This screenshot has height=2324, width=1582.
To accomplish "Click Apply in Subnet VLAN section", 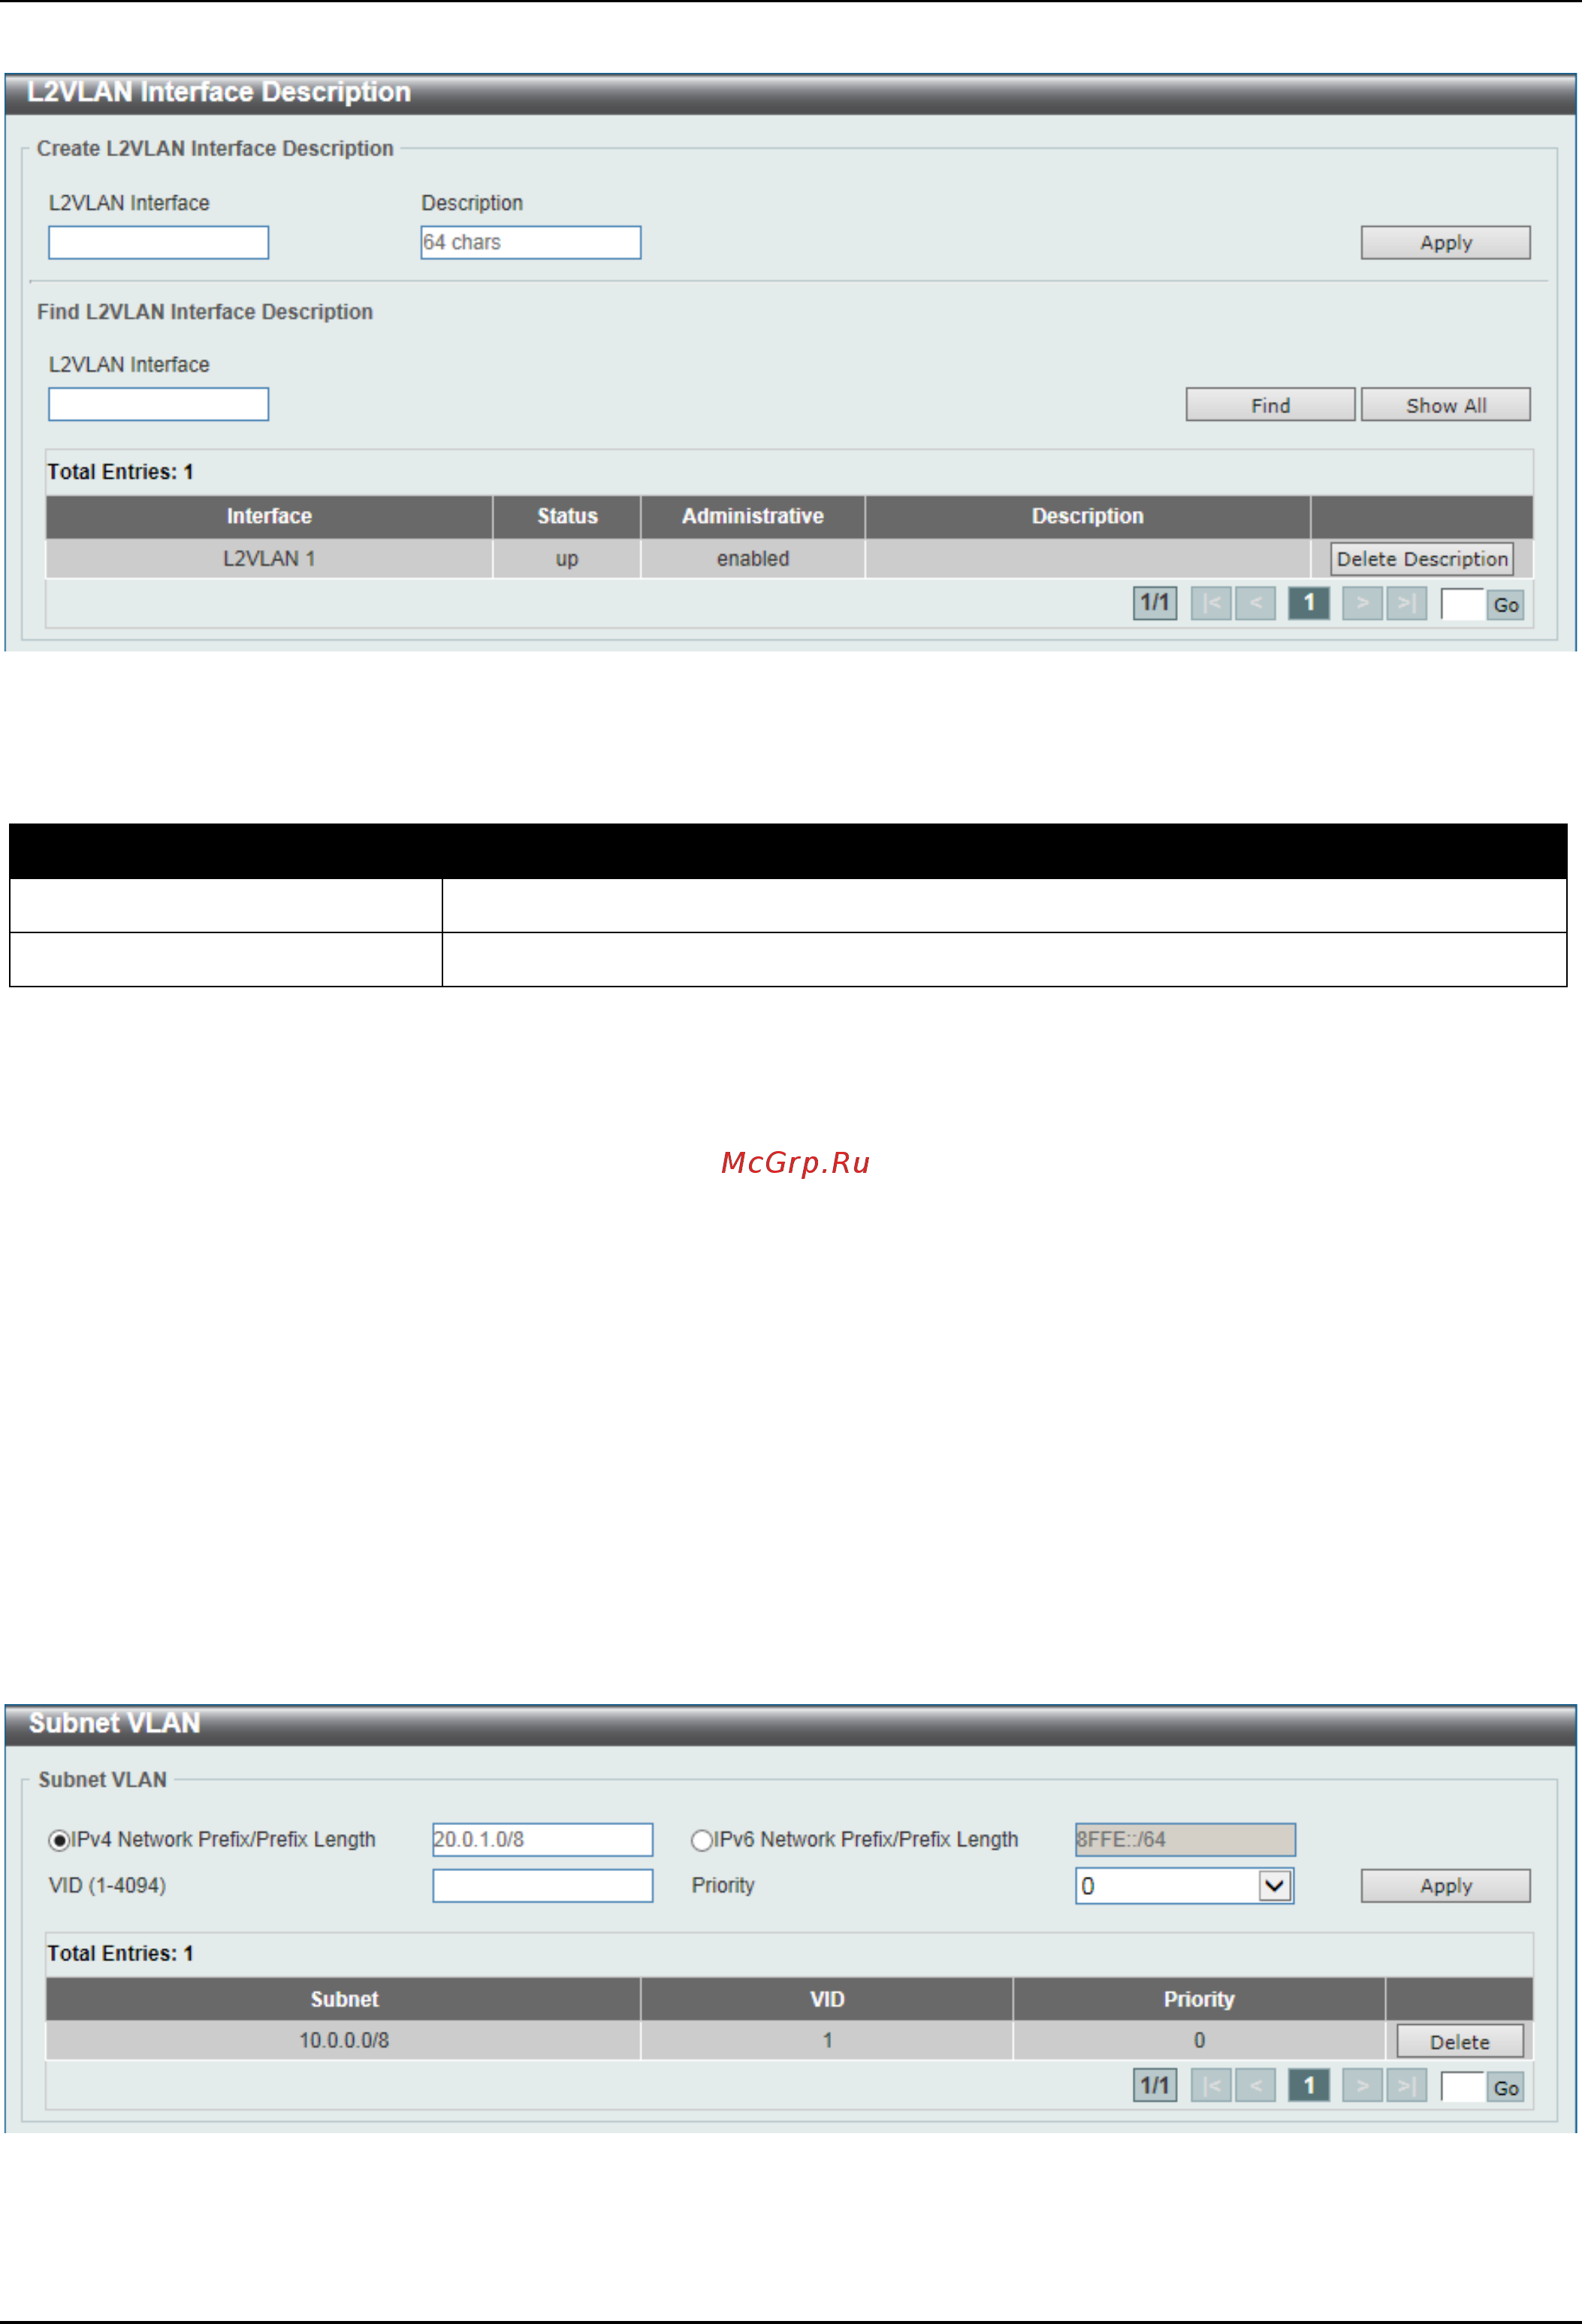I will click(x=1445, y=1886).
